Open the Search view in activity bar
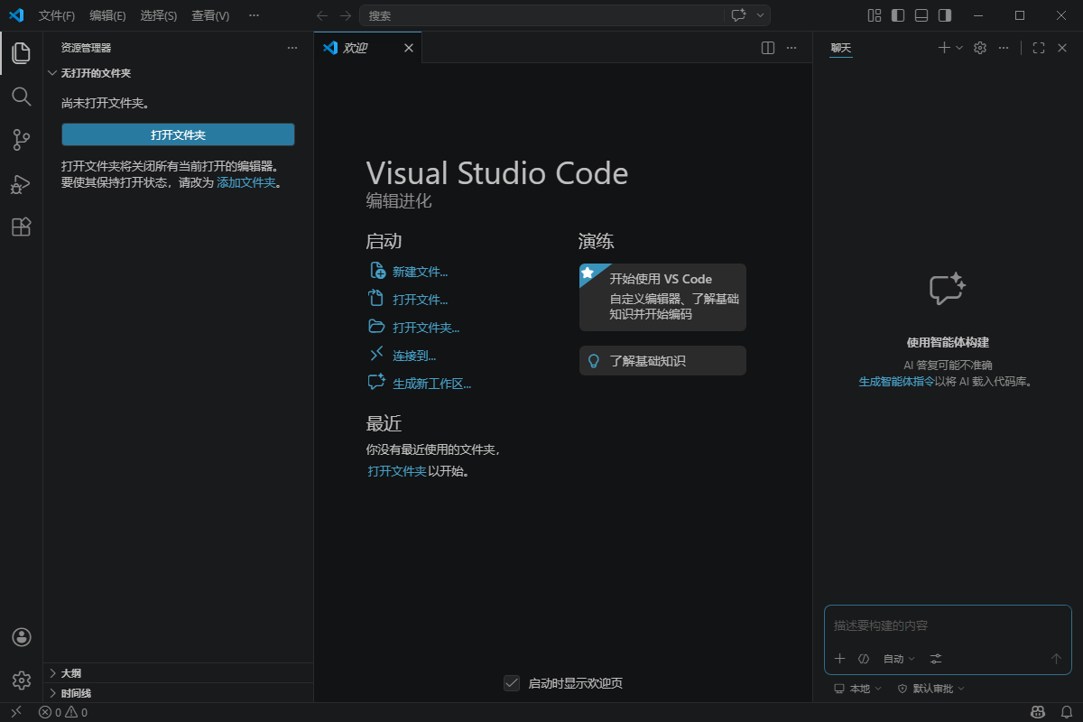 (22, 96)
